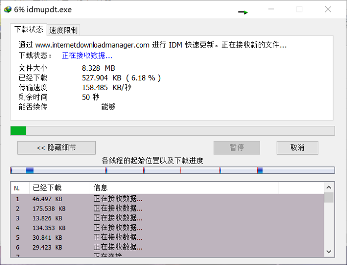Select thread row with 29.423 KB
Screen dimensions: 347x265
click(168, 247)
